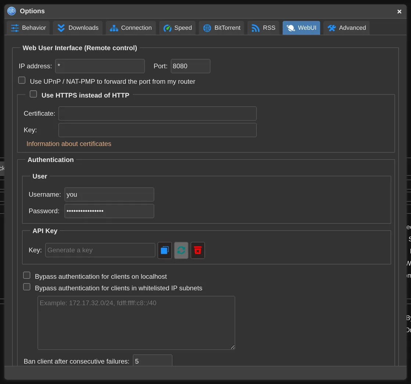Select the BitTorrent tab

(x=222, y=28)
